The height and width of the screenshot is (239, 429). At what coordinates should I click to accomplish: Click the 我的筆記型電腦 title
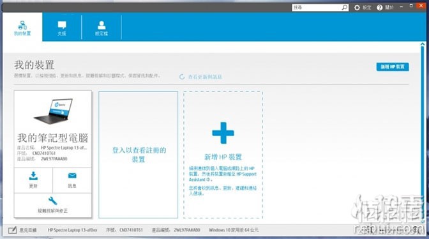click(x=52, y=138)
